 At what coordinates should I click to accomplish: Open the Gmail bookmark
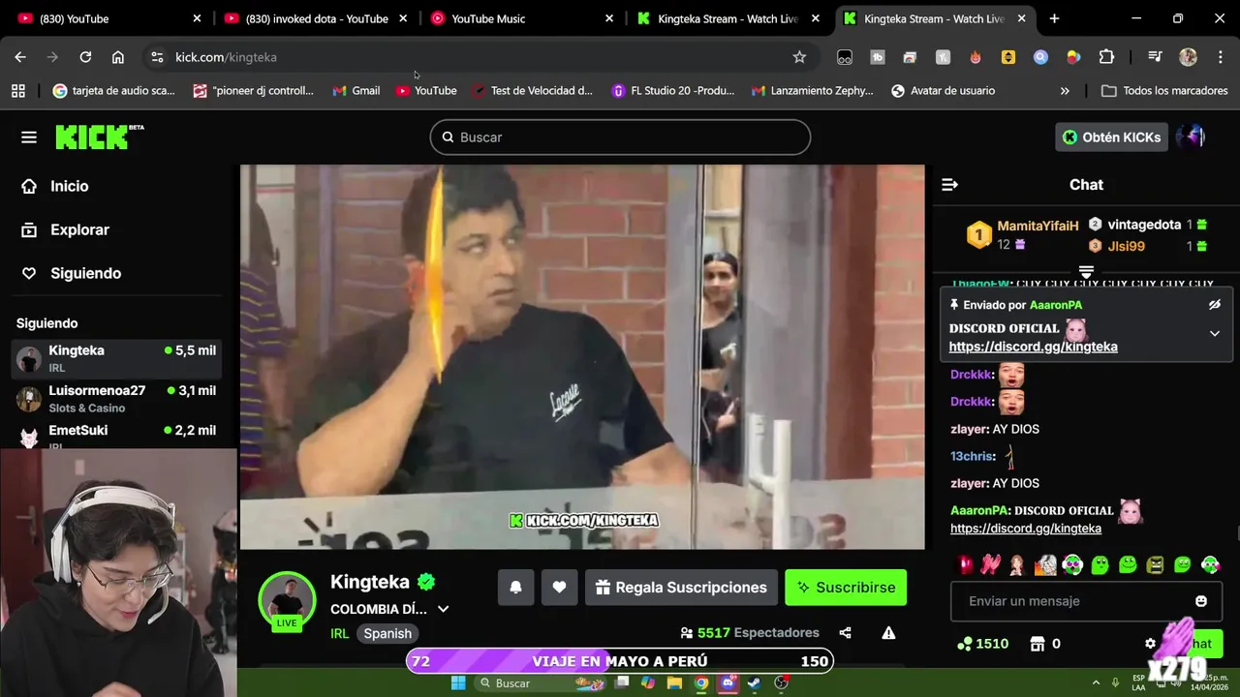point(356,90)
